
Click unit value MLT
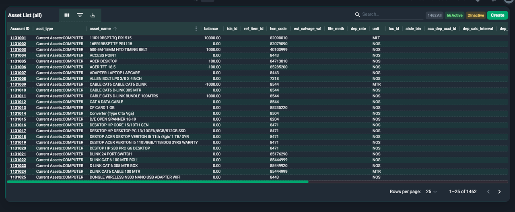click(x=376, y=38)
